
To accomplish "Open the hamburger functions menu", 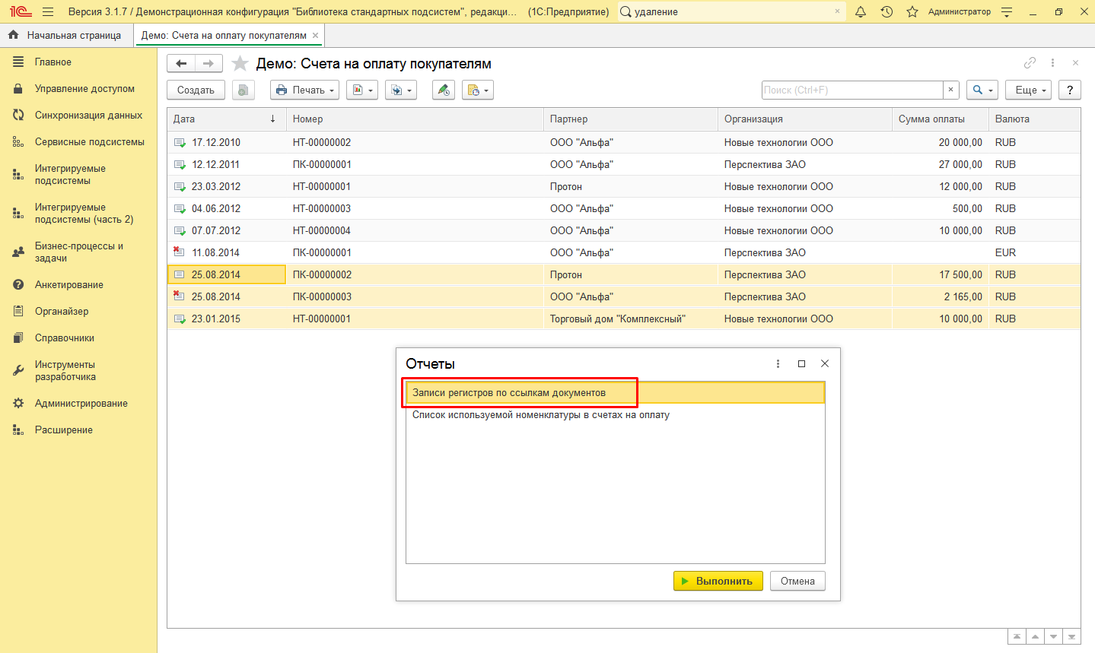I will (x=49, y=12).
